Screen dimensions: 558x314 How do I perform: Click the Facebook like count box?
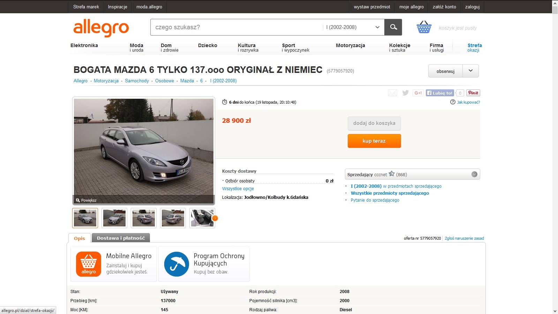[x=460, y=93]
